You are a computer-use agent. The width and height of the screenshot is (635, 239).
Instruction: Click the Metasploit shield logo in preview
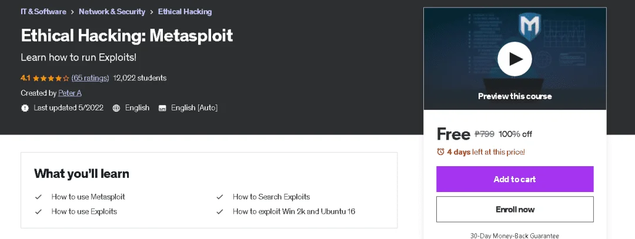(530, 24)
